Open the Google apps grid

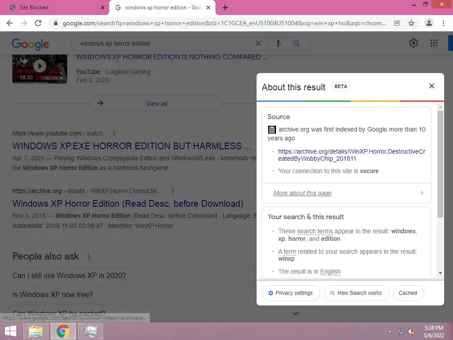click(434, 43)
